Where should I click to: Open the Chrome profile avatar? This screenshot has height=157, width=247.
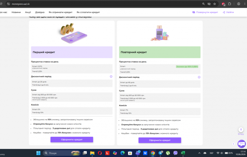239,4
